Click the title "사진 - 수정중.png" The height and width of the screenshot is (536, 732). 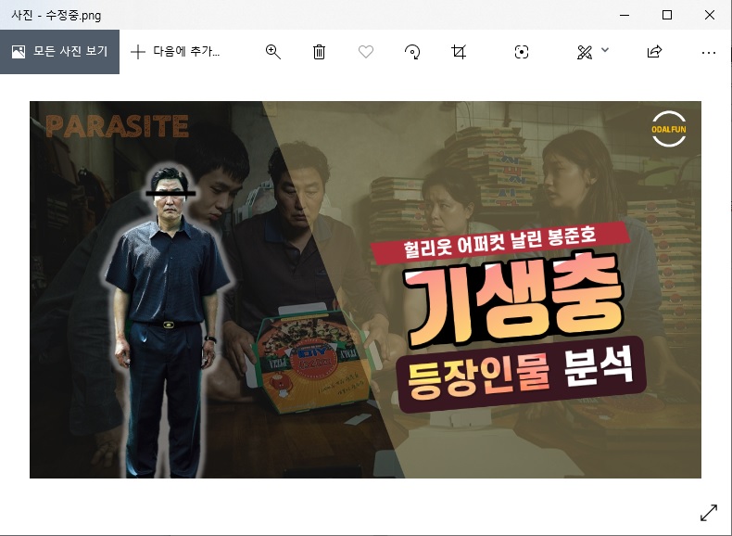(x=56, y=16)
